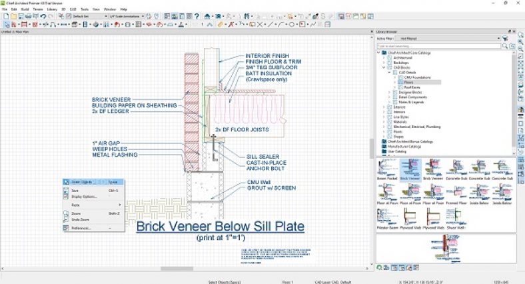Open the CAD menu

pyautogui.click(x=73, y=9)
